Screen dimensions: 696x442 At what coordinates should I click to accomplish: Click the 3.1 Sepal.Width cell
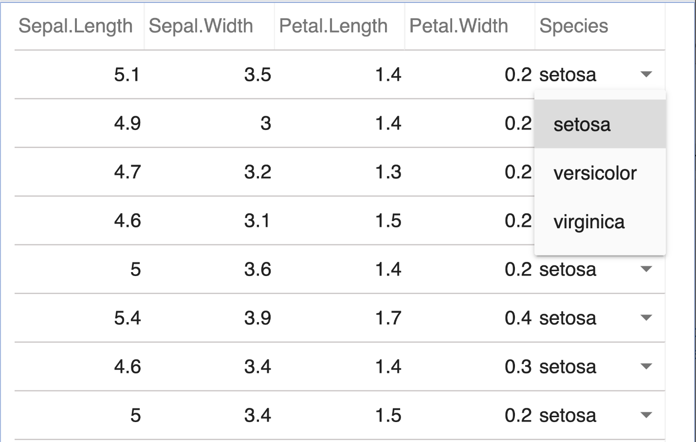[x=257, y=221]
